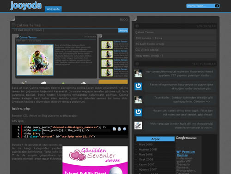
Task: Open the comment starting 'Resim ekleyemiyorum'
Action: click(180, 87)
